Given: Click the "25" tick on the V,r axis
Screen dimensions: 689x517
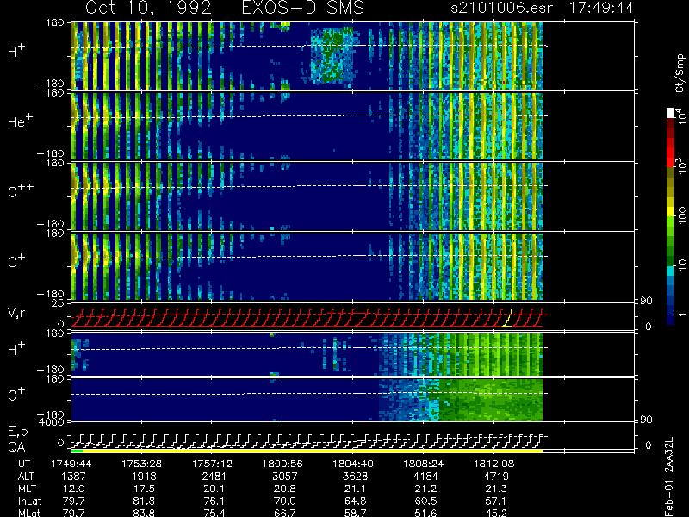Looking at the screenshot, I should pyautogui.click(x=59, y=303).
